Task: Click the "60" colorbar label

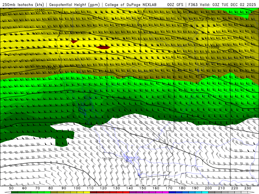Action: point(25,188)
